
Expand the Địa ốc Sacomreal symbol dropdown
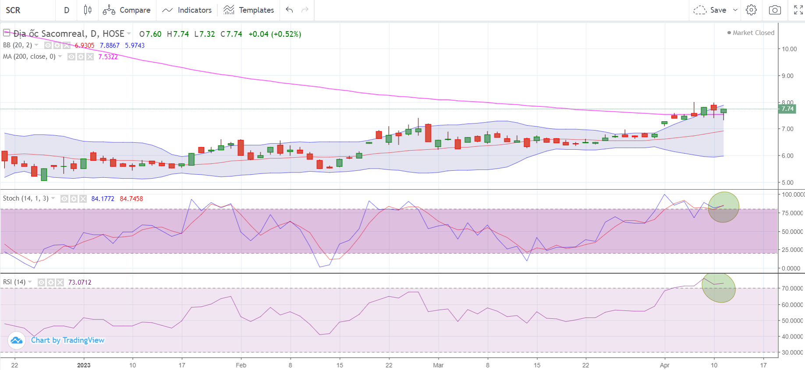pyautogui.click(x=129, y=34)
